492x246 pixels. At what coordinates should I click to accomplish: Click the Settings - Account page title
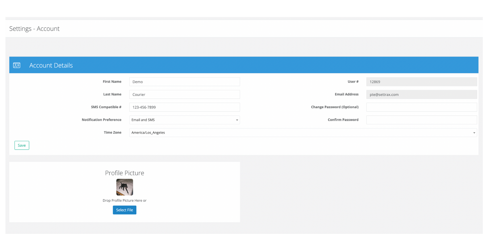tap(34, 28)
